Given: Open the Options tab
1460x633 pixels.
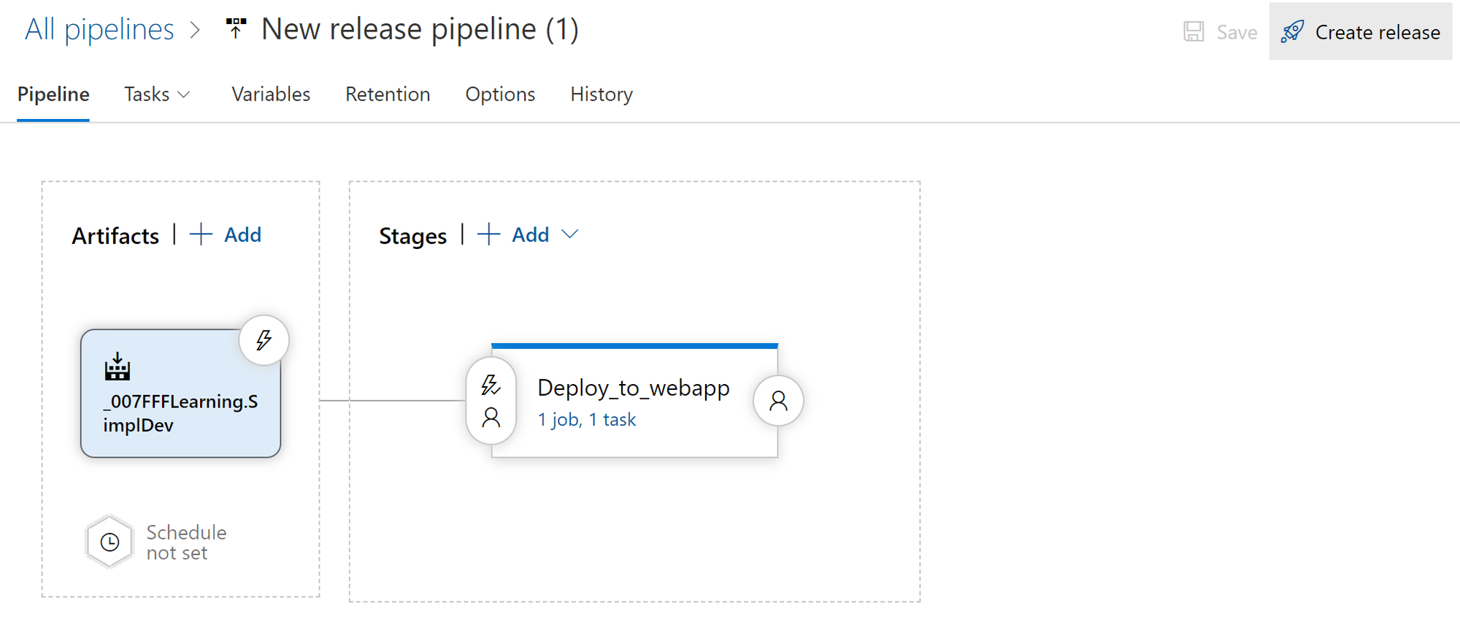Looking at the screenshot, I should pyautogui.click(x=500, y=94).
